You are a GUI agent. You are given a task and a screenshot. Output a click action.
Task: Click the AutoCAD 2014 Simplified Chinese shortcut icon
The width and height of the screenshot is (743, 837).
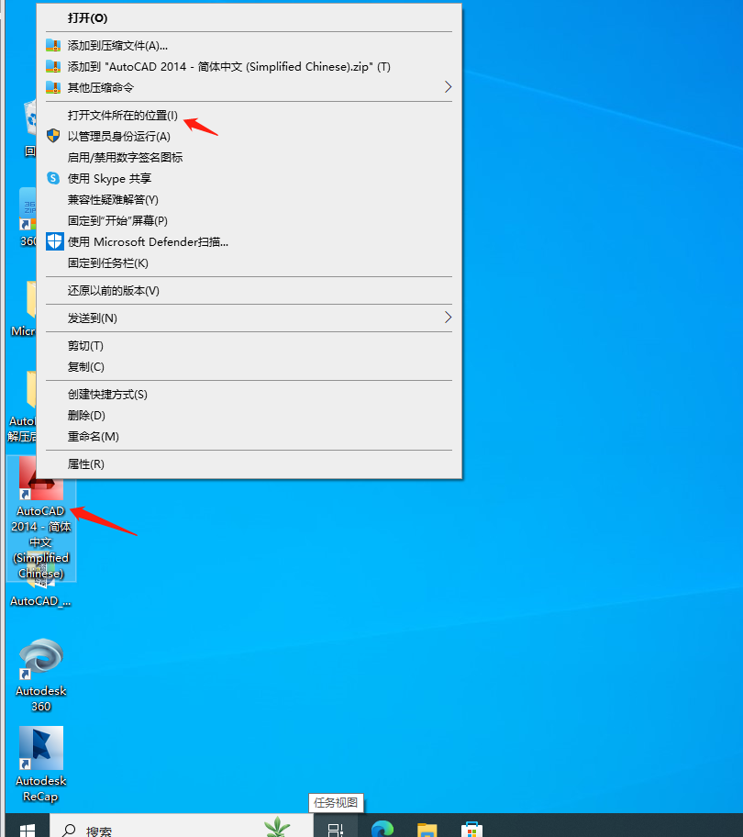[x=41, y=480]
